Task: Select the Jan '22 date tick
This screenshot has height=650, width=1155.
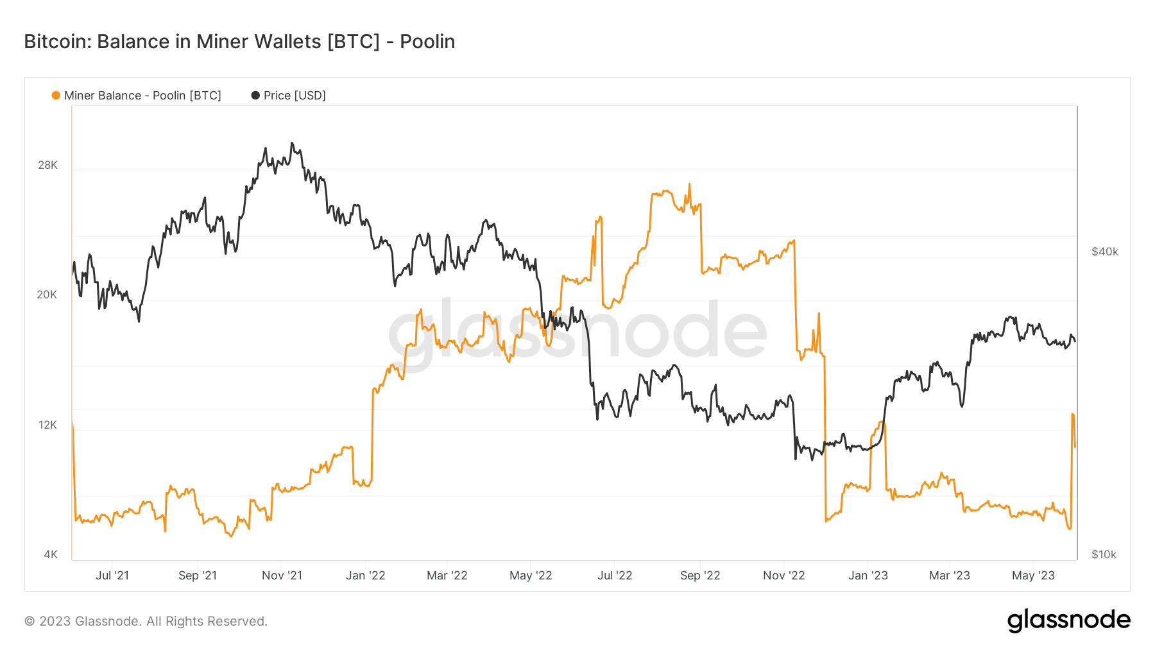Action: pos(365,576)
